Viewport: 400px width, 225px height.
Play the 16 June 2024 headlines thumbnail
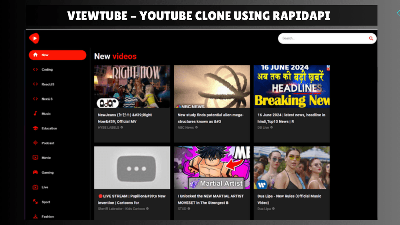291,86
